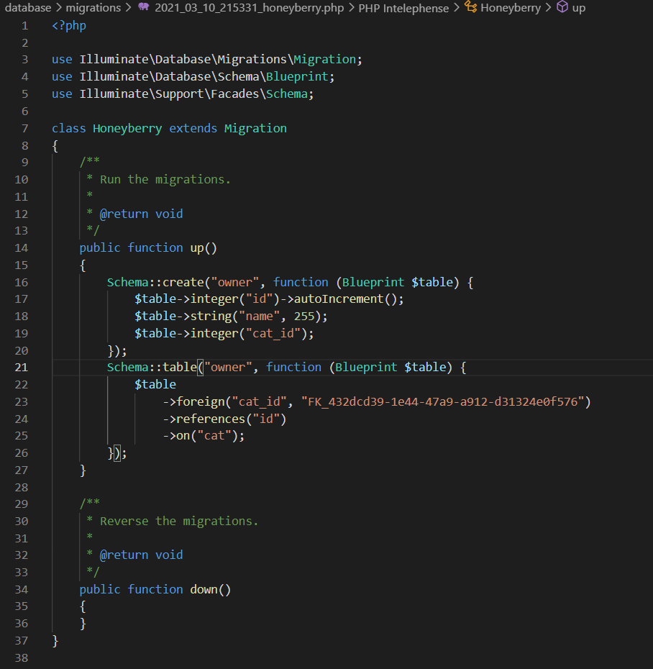
Task: Click the '->references("id")' call
Action: point(224,419)
